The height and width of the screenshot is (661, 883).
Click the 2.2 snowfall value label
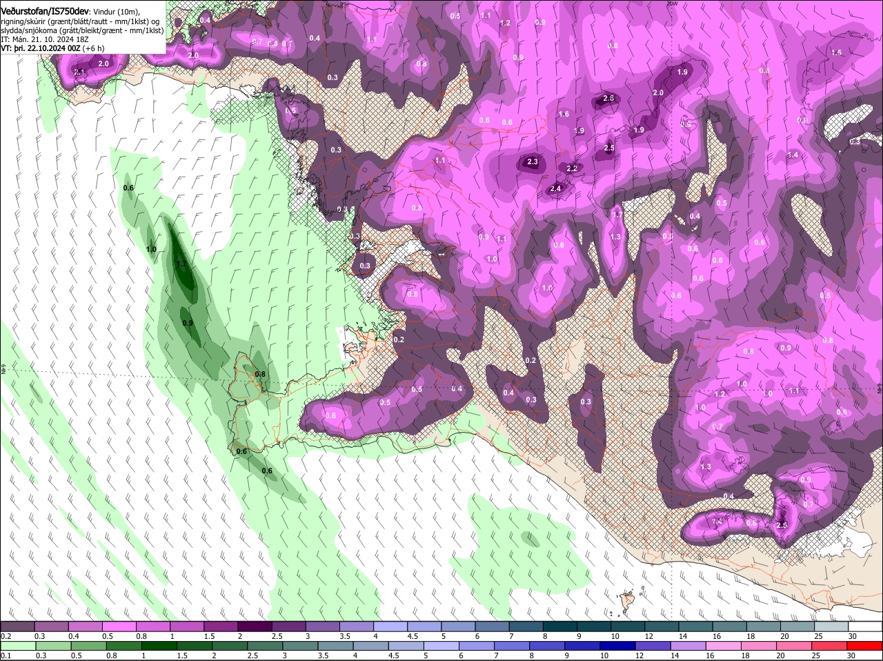pos(572,168)
